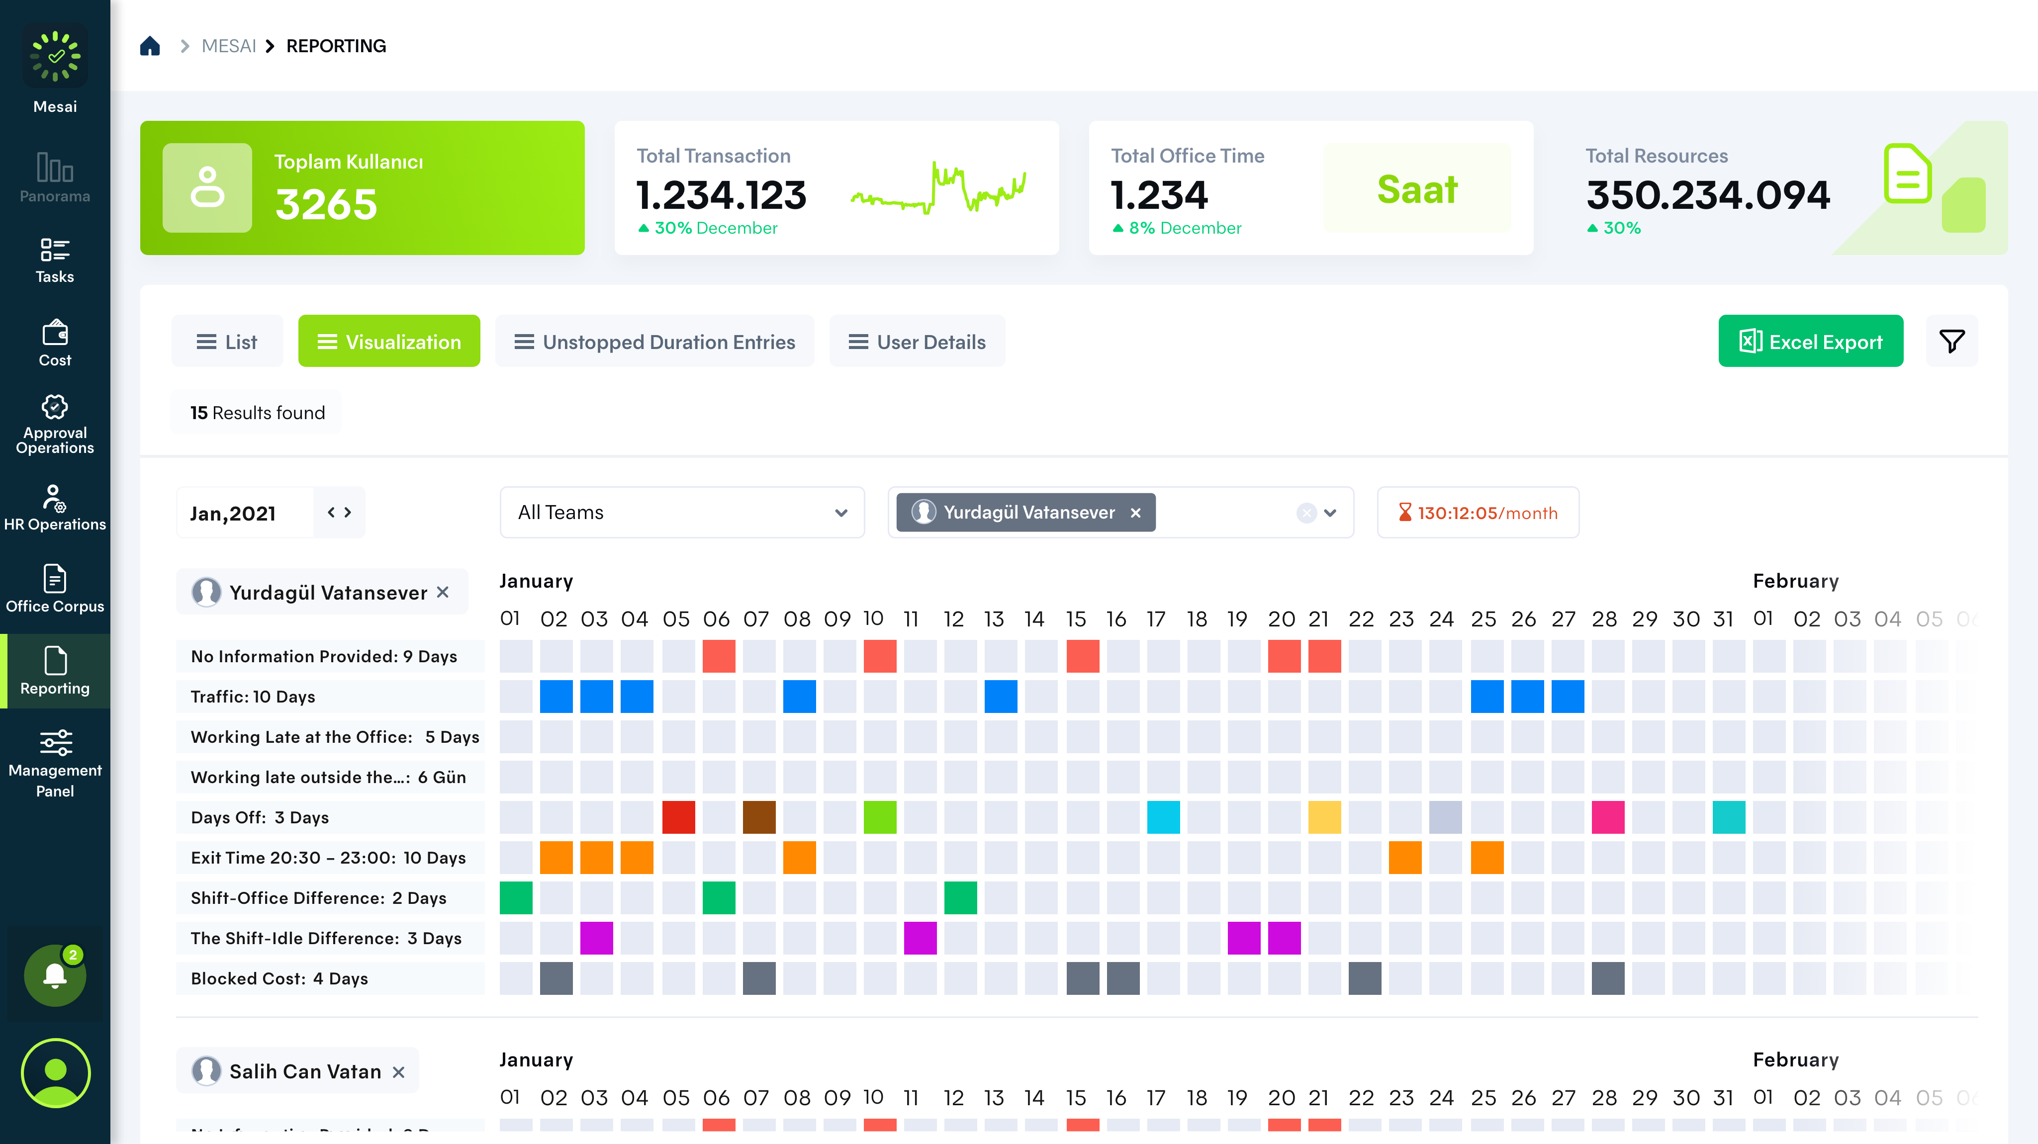Click the Toplam Kullanıcı user icon
This screenshot has width=2038, height=1144.
pos(207,187)
